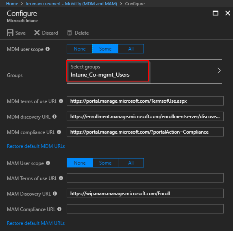
Task: Set MDM user scope to None
Action: pos(80,48)
